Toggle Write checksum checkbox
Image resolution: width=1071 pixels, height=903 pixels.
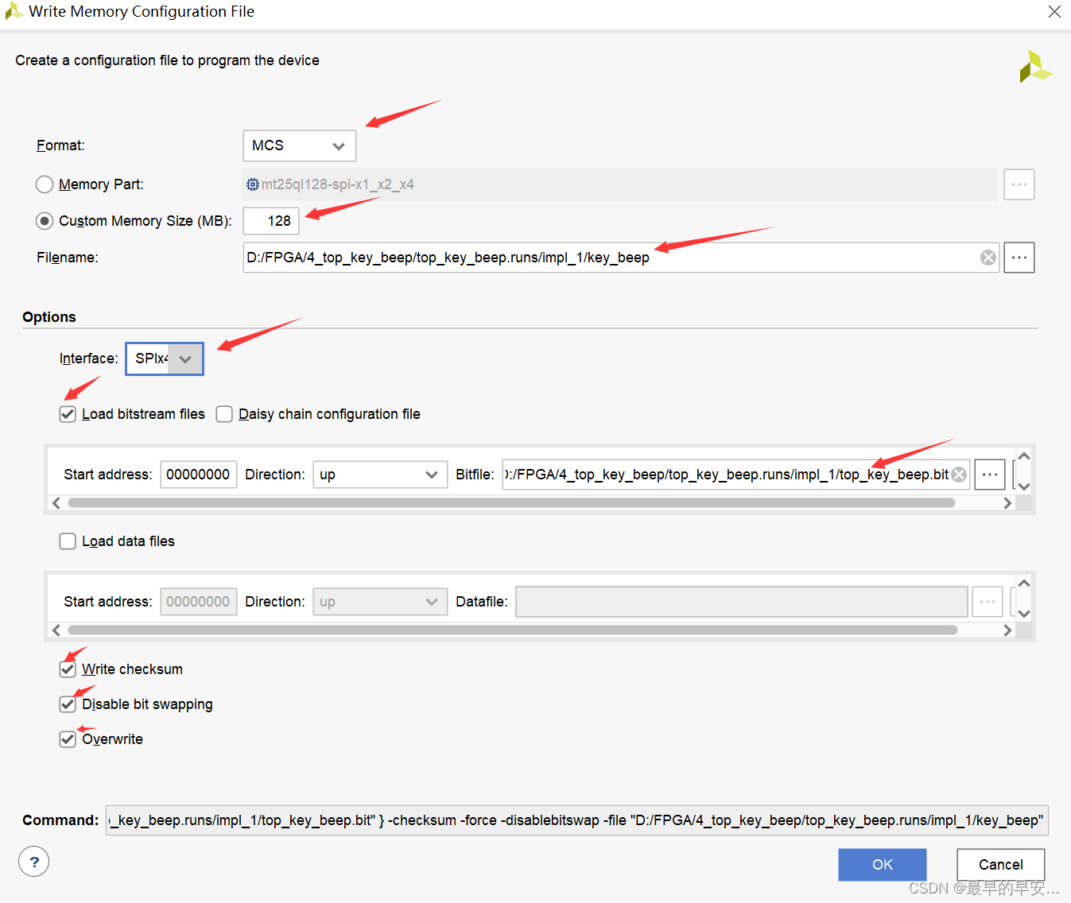68,669
